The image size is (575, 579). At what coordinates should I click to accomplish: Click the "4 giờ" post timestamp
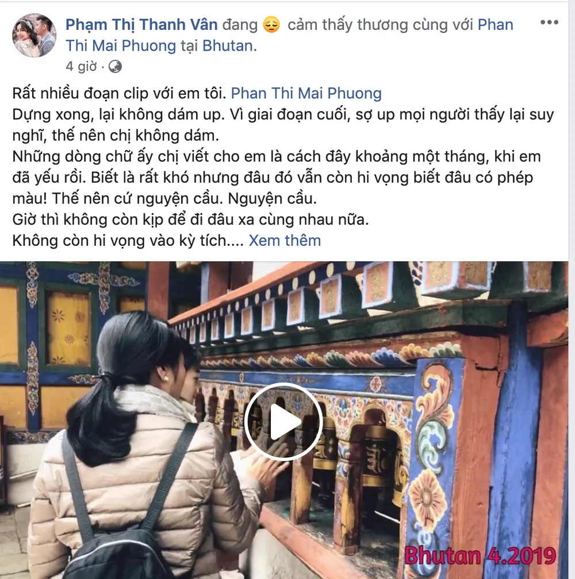(81, 67)
